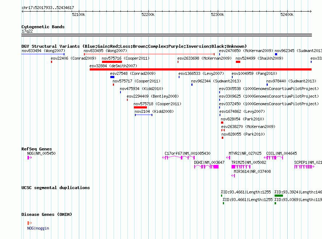Image resolution: width=322 pixels, height=239 pixels.
Task: Click the esv1004959 (Pang2010) label
Action: tap(254, 73)
